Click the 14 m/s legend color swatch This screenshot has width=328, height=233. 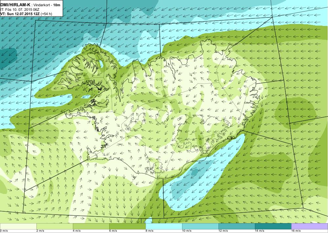tap(273, 226)
